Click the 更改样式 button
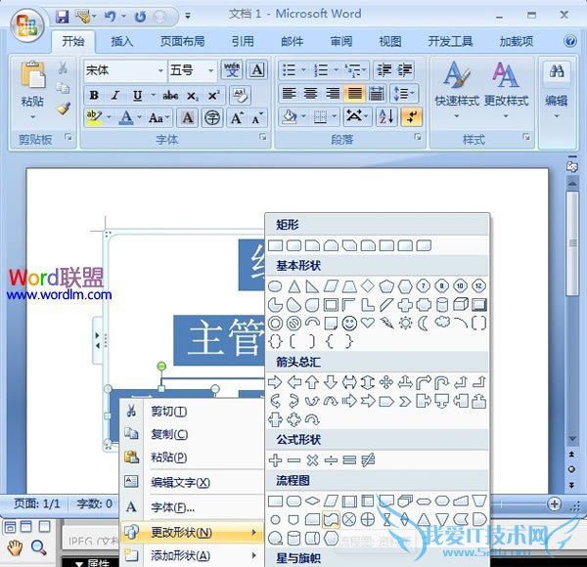Image resolution: width=587 pixels, height=567 pixels. tap(506, 89)
